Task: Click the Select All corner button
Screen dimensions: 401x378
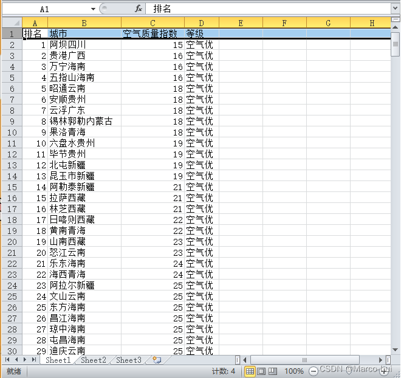Action: point(12,22)
